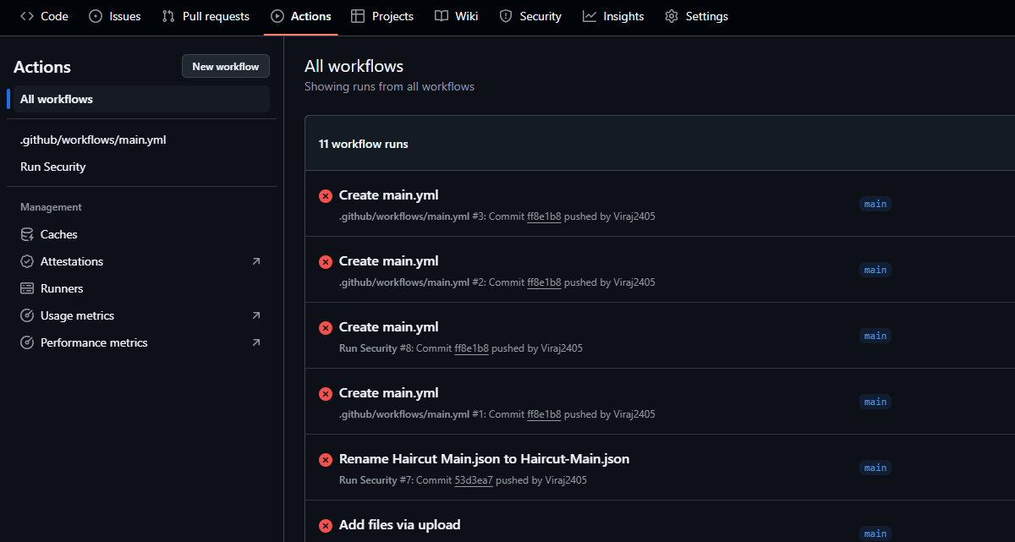1015x542 pixels.
Task: Click external arrow beside Usage metrics
Action: [256, 315]
